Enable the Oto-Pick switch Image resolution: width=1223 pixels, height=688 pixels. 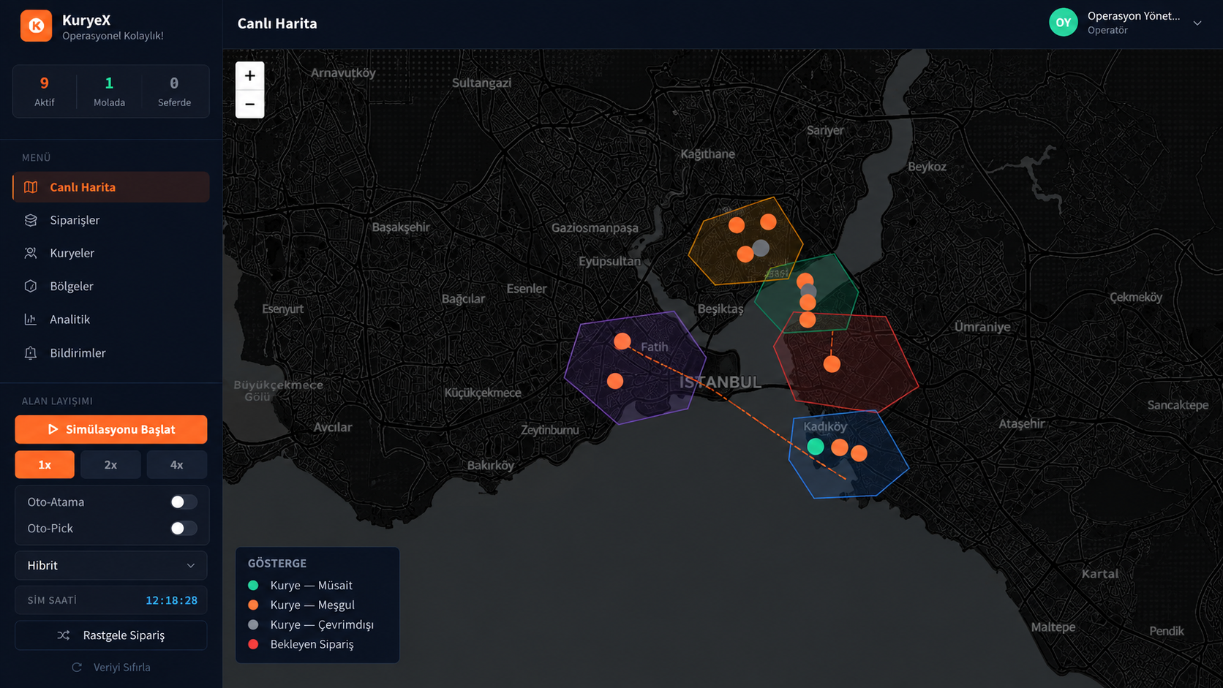click(184, 529)
